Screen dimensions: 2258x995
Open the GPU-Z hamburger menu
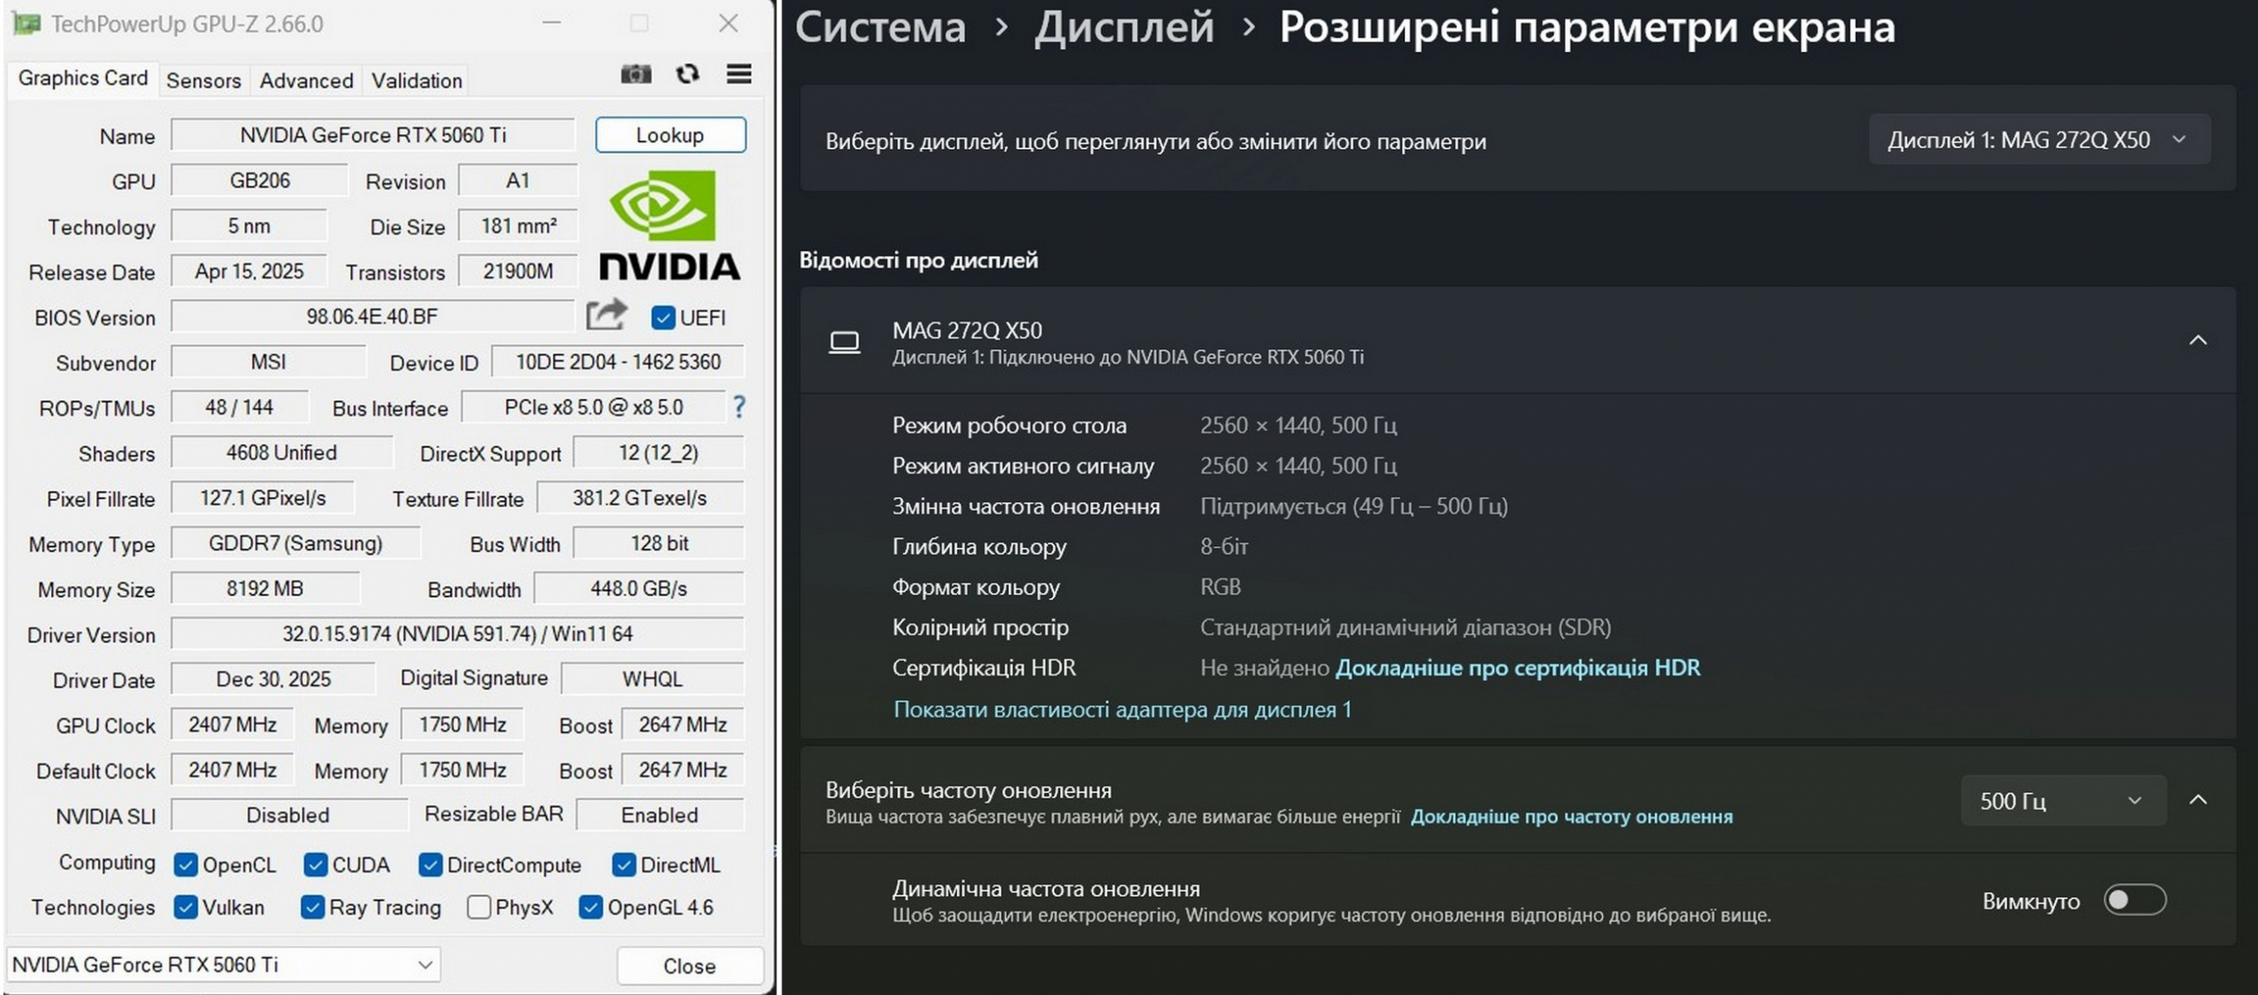pos(739,74)
